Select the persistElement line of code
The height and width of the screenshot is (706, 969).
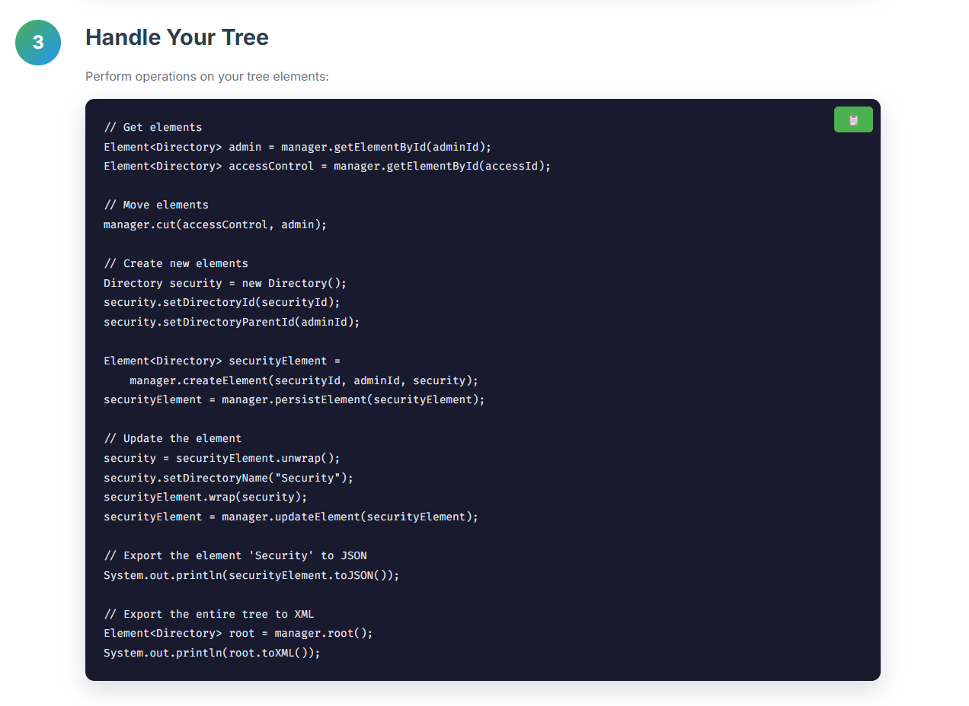pyautogui.click(x=294, y=399)
